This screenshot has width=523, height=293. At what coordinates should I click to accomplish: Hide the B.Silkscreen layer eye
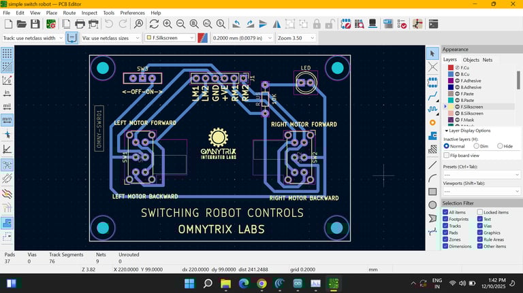coord(458,114)
